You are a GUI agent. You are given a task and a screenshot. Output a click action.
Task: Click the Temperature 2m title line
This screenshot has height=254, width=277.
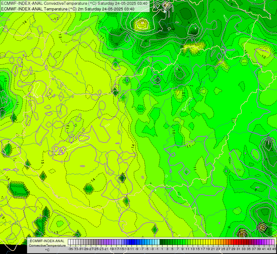tap(68, 9)
